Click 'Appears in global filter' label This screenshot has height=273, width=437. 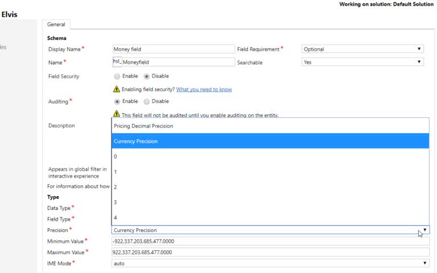coord(77,172)
